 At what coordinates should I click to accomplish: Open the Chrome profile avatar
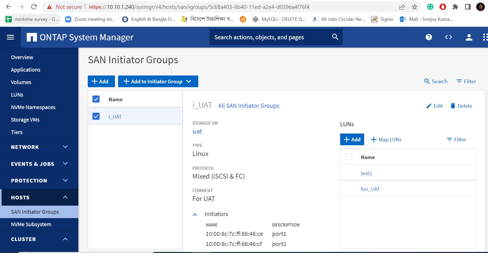(x=480, y=7)
